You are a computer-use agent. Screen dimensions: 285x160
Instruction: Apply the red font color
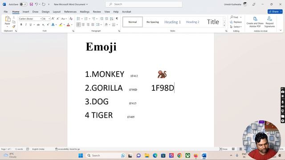point(68,24)
